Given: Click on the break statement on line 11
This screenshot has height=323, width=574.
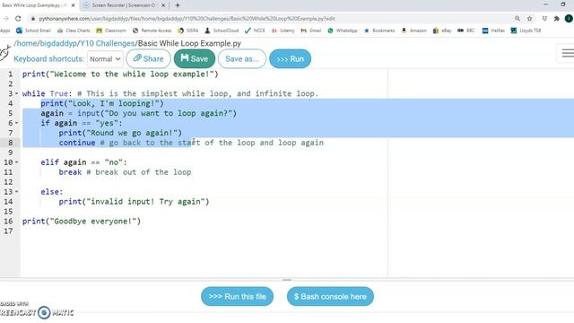Looking at the screenshot, I should (70, 172).
